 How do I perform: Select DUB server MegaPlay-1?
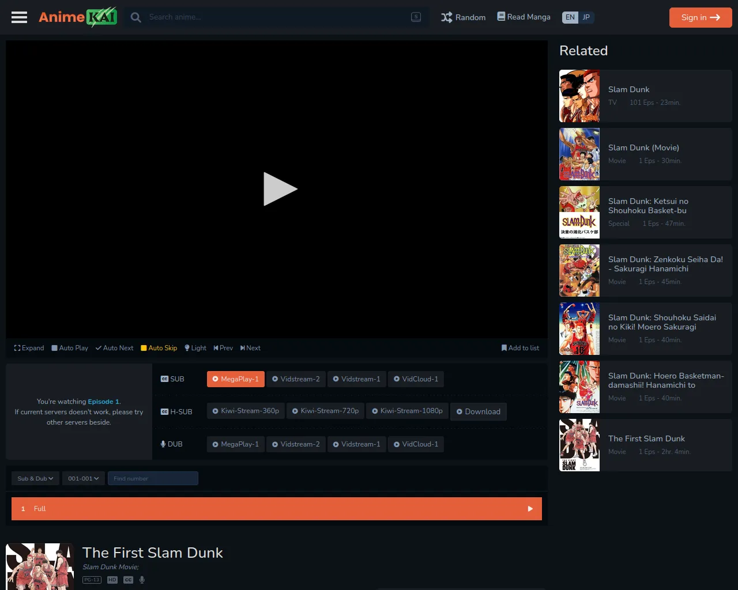click(235, 444)
